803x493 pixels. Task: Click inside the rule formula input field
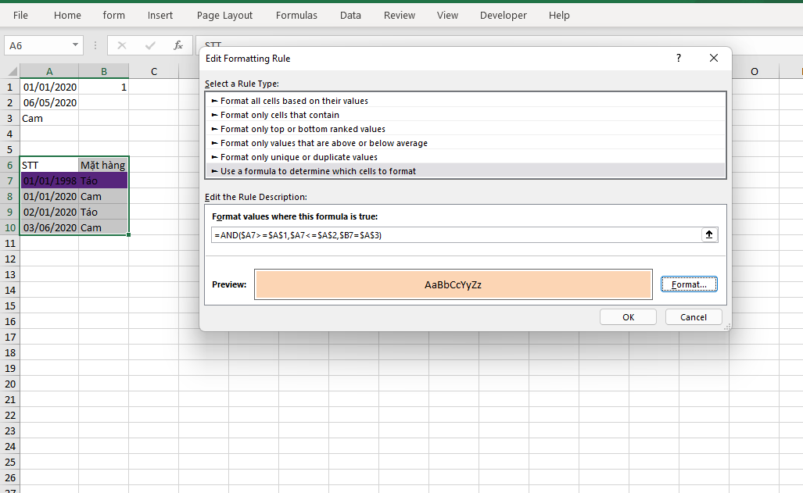[x=453, y=234]
